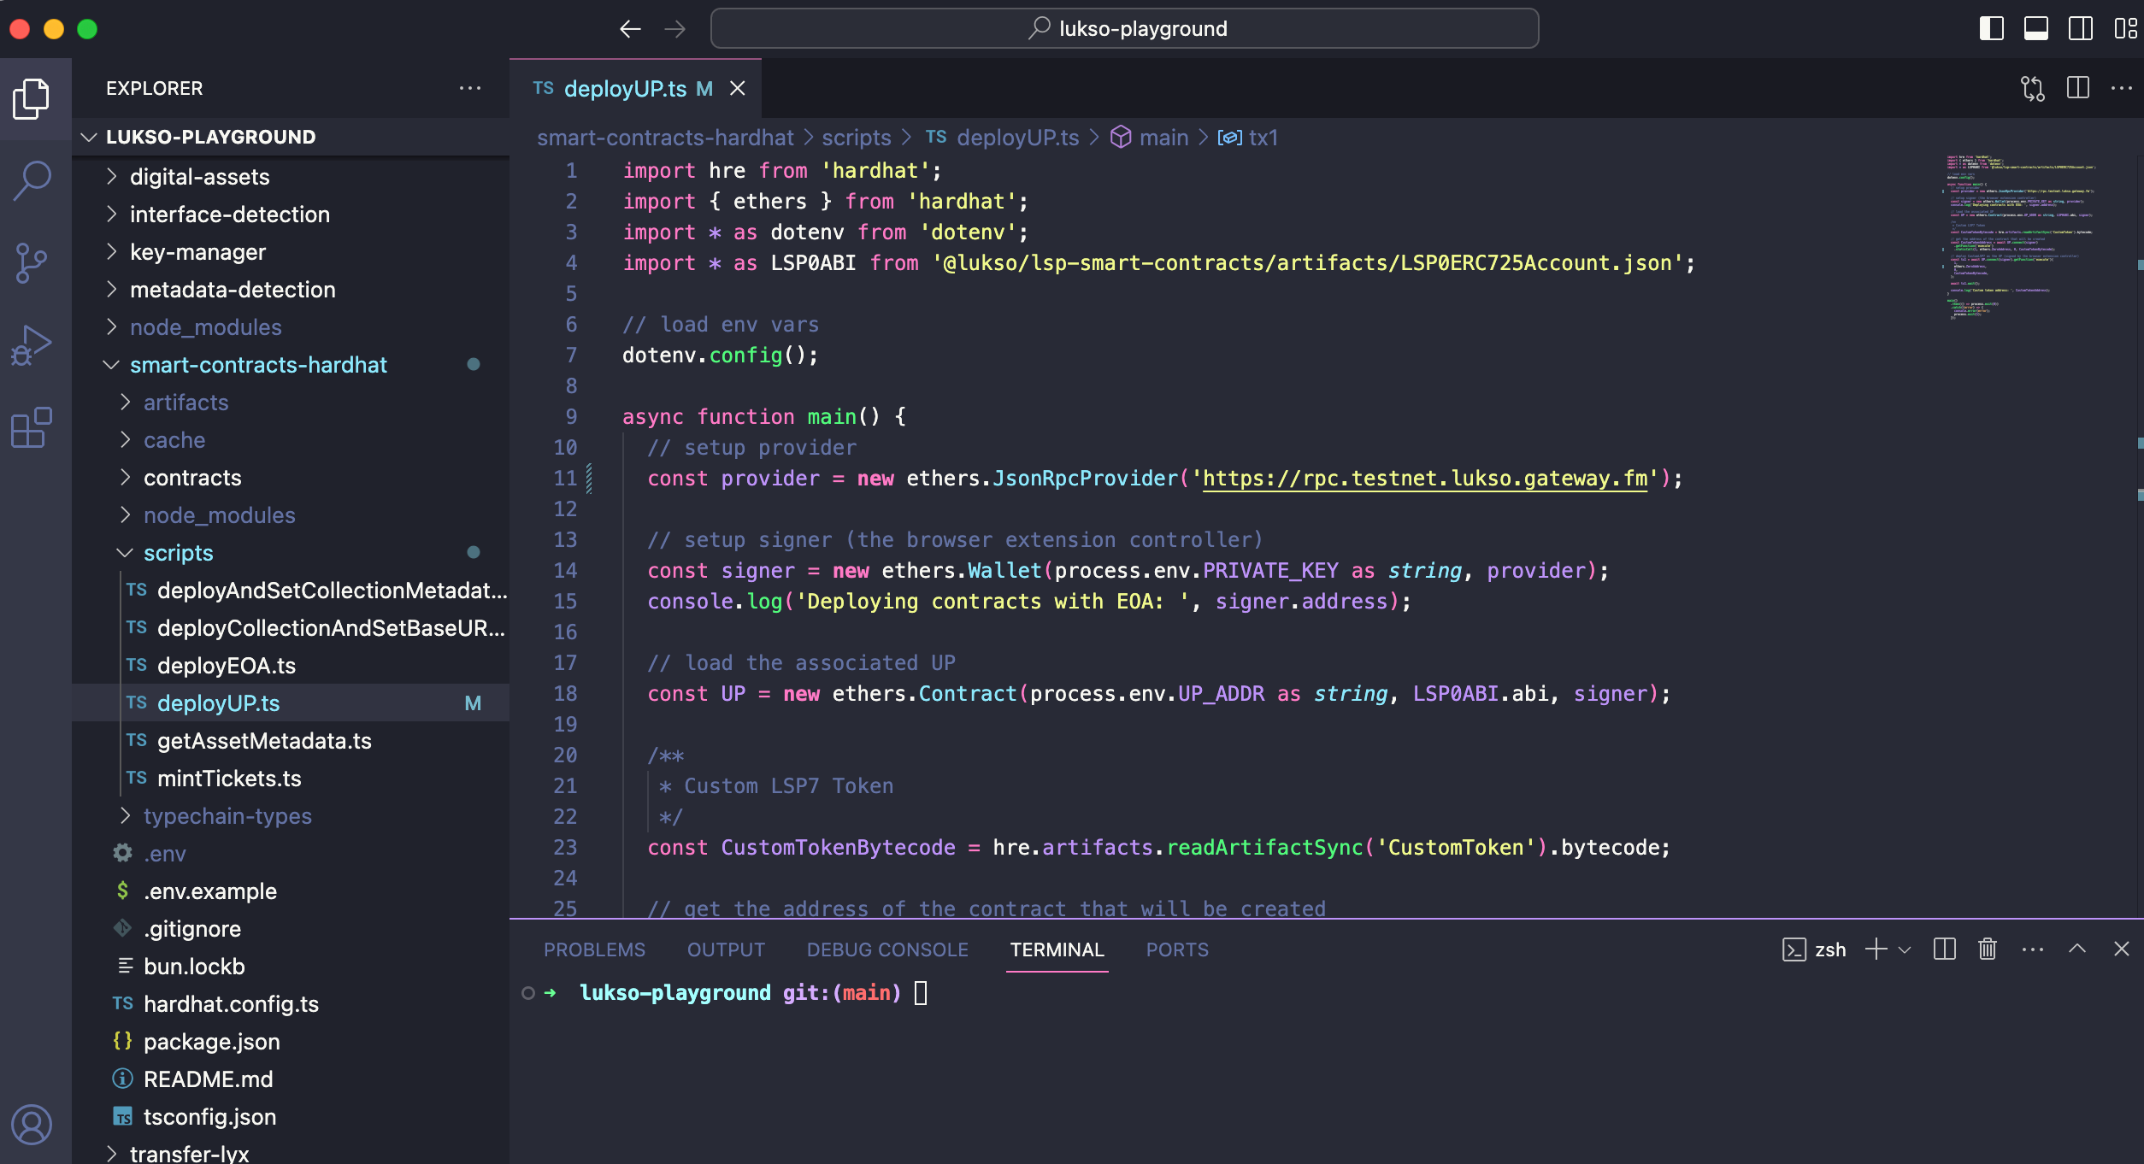
Task: Expand the typechain-types folder
Action: (291, 816)
